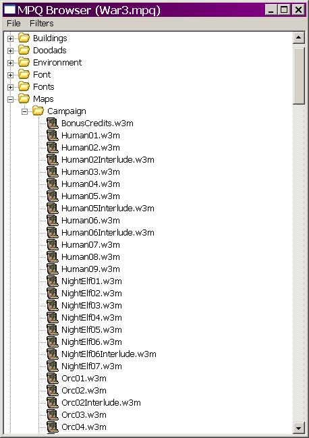Click the Human02.w3m map icon
The image size is (309, 438).
pos(53,148)
